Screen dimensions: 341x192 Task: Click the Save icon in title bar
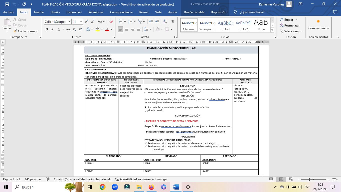[7, 4]
